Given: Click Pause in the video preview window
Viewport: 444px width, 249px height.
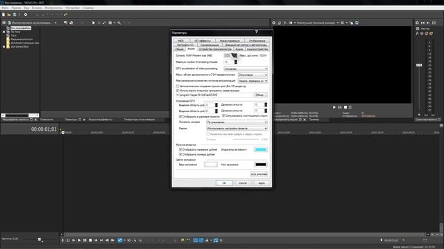Looking at the screenshot, I should 340,107.
